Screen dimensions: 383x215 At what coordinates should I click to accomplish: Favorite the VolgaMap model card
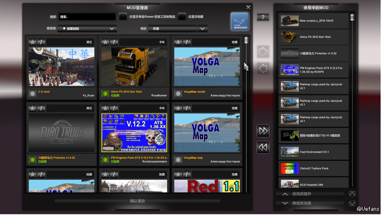point(178,42)
